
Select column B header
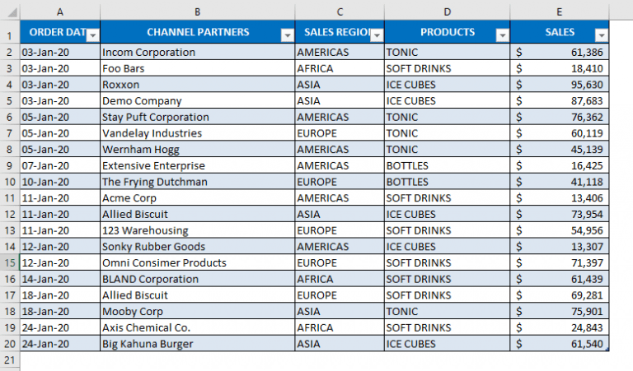pyautogui.click(x=198, y=12)
